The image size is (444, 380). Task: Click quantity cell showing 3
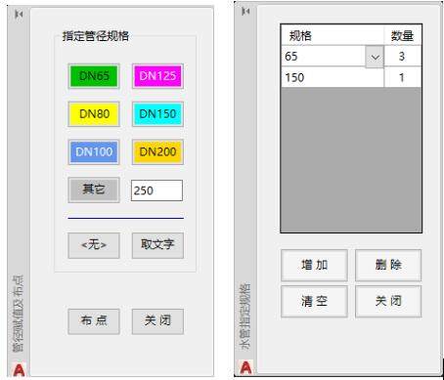coord(403,57)
